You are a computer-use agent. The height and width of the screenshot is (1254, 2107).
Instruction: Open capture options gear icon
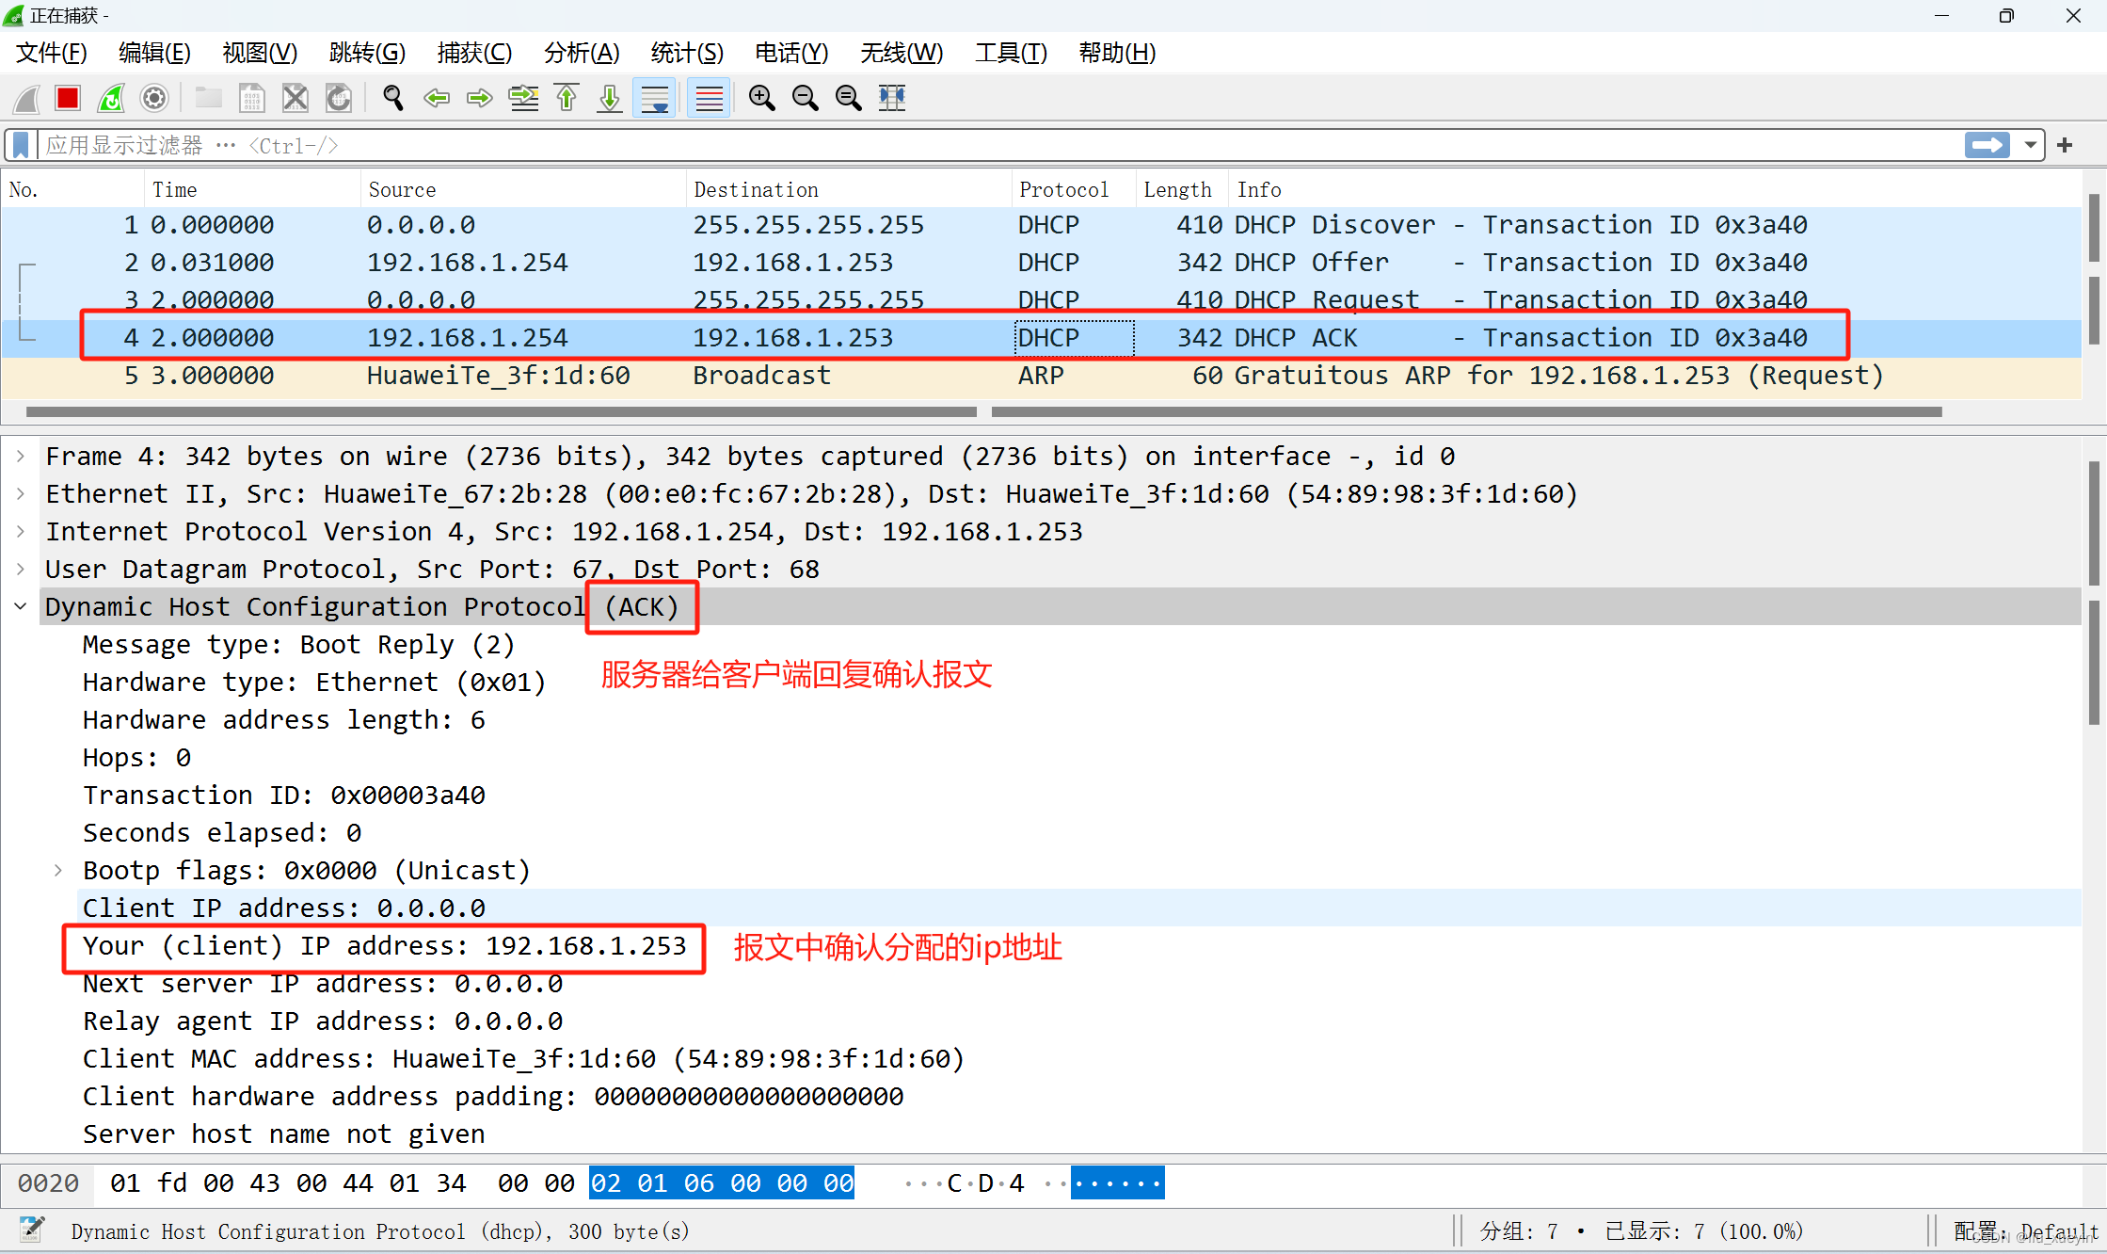pyautogui.click(x=154, y=98)
